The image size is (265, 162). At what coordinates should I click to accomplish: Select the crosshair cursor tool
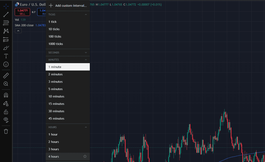(x=6, y=6)
